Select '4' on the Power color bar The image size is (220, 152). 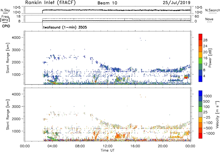204,76
